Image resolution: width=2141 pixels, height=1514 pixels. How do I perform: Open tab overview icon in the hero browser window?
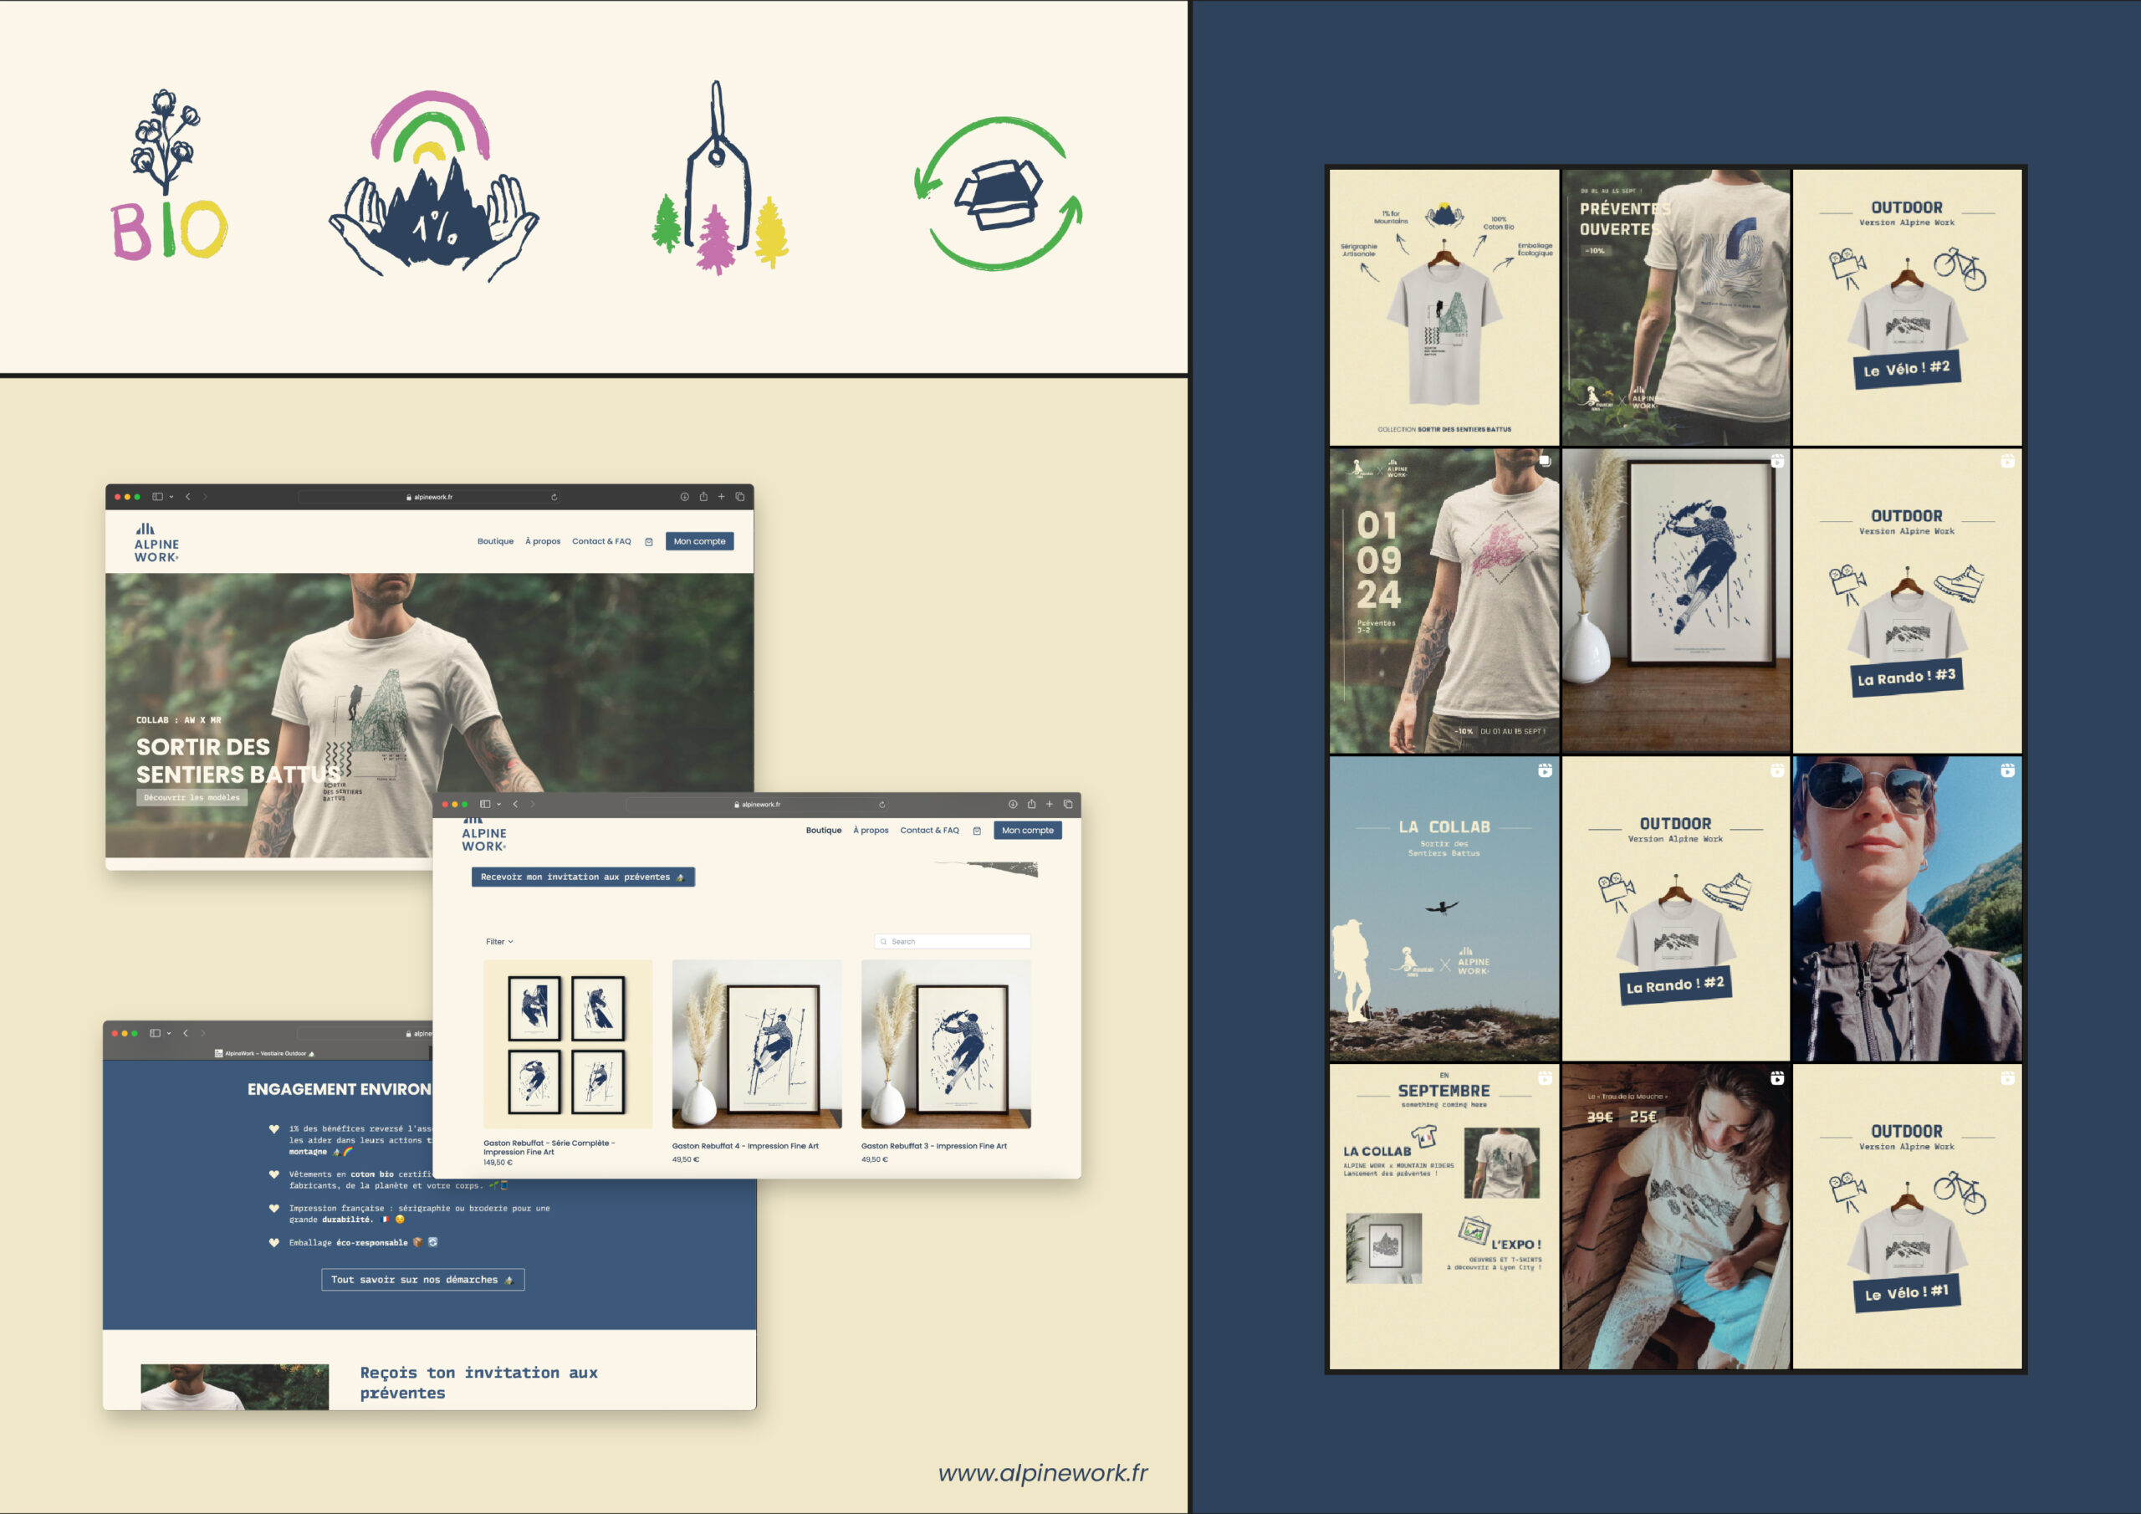click(x=740, y=497)
